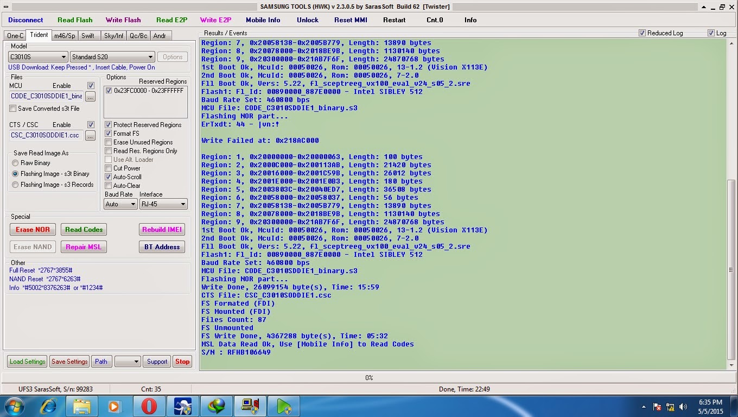The image size is (738, 417).
Task: Open Windows Explorer folder icon in taskbar
Action: [82, 406]
